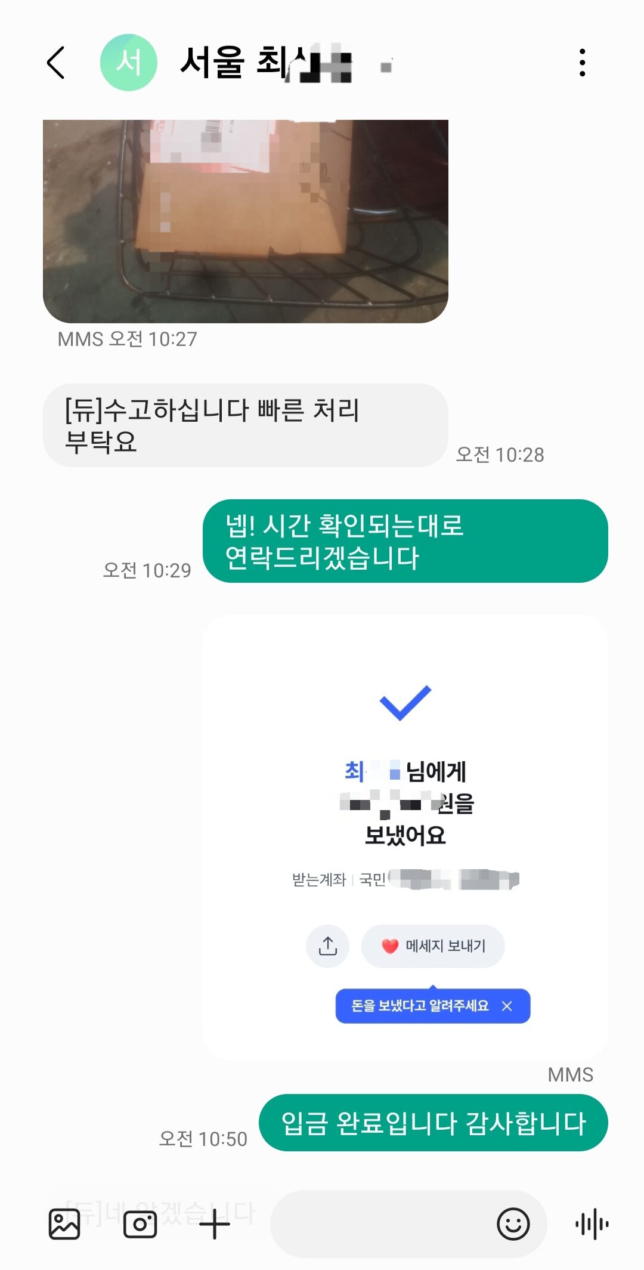Open the transfer confirmation MMS image
Viewport: 644px width, 1270px height.
click(405, 838)
